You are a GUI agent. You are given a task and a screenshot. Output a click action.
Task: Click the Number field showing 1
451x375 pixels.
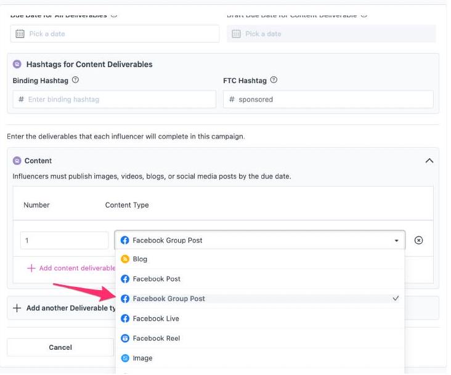point(64,240)
